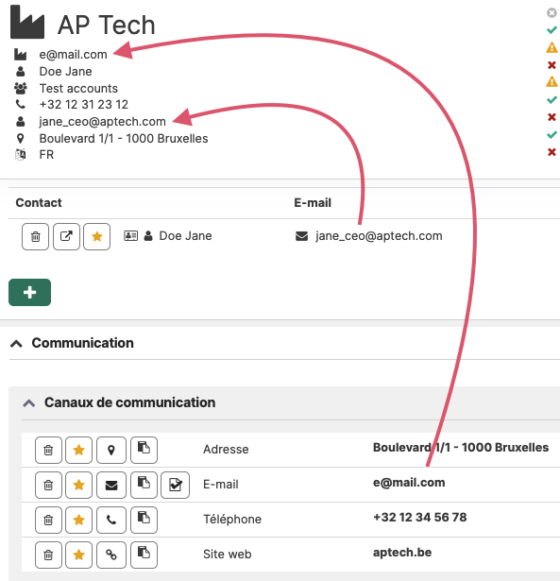Open Doe Jane contact in external view
560x581 pixels.
coord(66,236)
